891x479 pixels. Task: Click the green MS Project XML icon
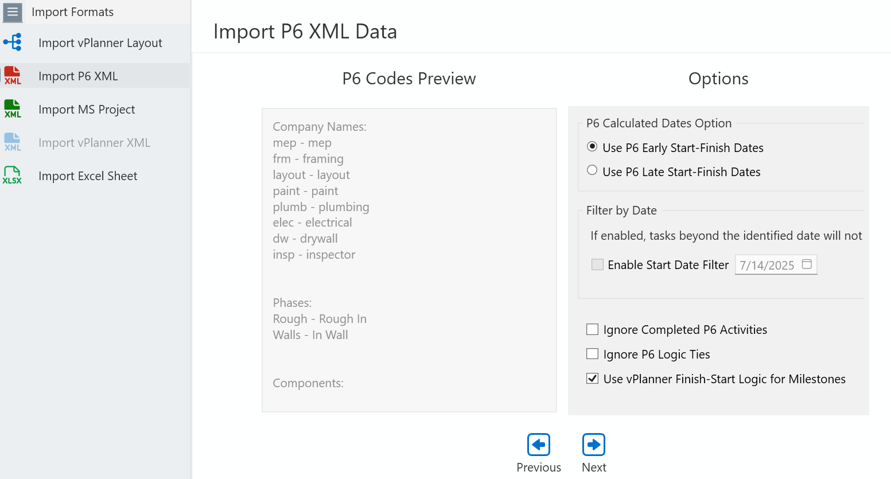pos(12,108)
